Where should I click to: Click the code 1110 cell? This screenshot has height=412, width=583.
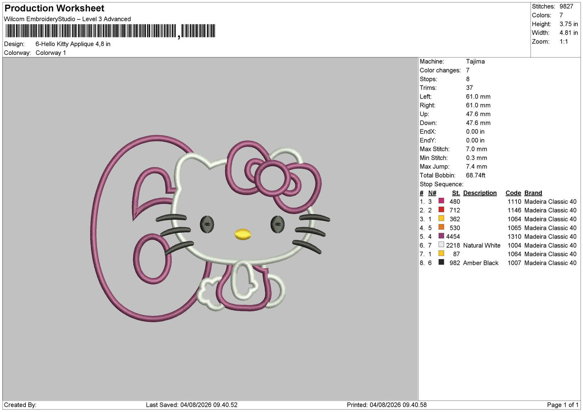click(x=514, y=202)
